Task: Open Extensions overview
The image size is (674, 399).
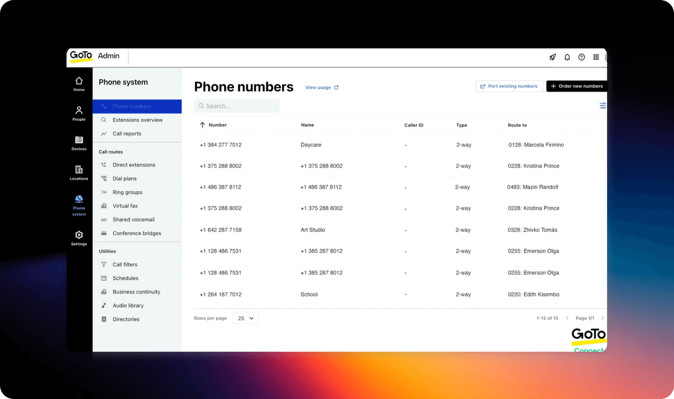Action: click(137, 120)
